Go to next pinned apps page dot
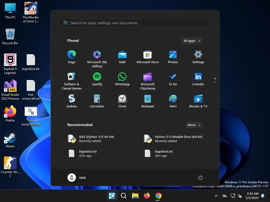 215,82
